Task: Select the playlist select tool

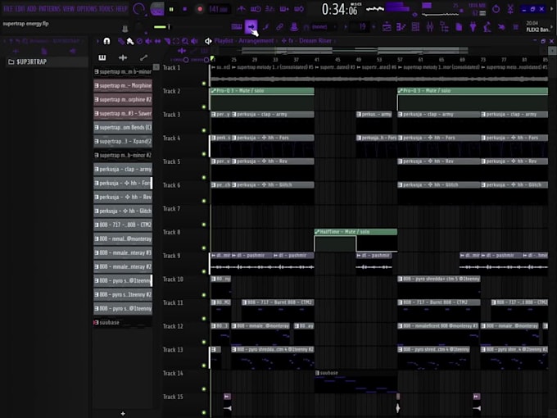Action: click(x=176, y=42)
